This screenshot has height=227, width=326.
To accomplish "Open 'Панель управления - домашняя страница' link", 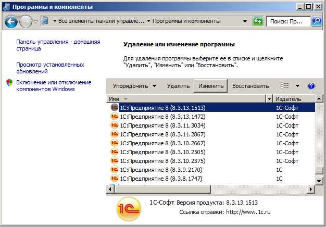I will tap(58, 45).
